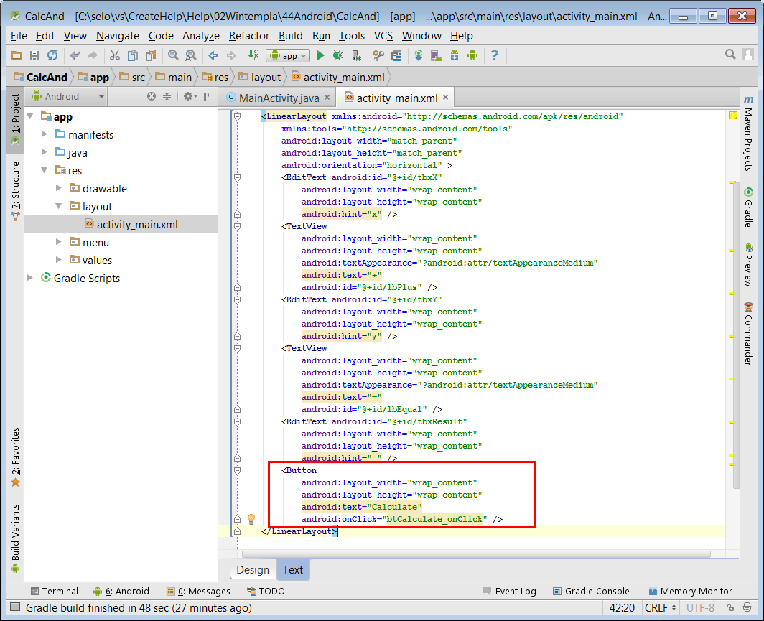Click the Help question mark icon
The height and width of the screenshot is (621, 764).
[495, 55]
